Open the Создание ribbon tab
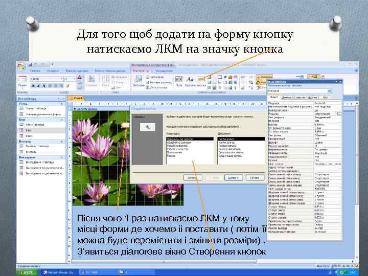The width and height of the screenshot is (368, 276). pos(53,71)
